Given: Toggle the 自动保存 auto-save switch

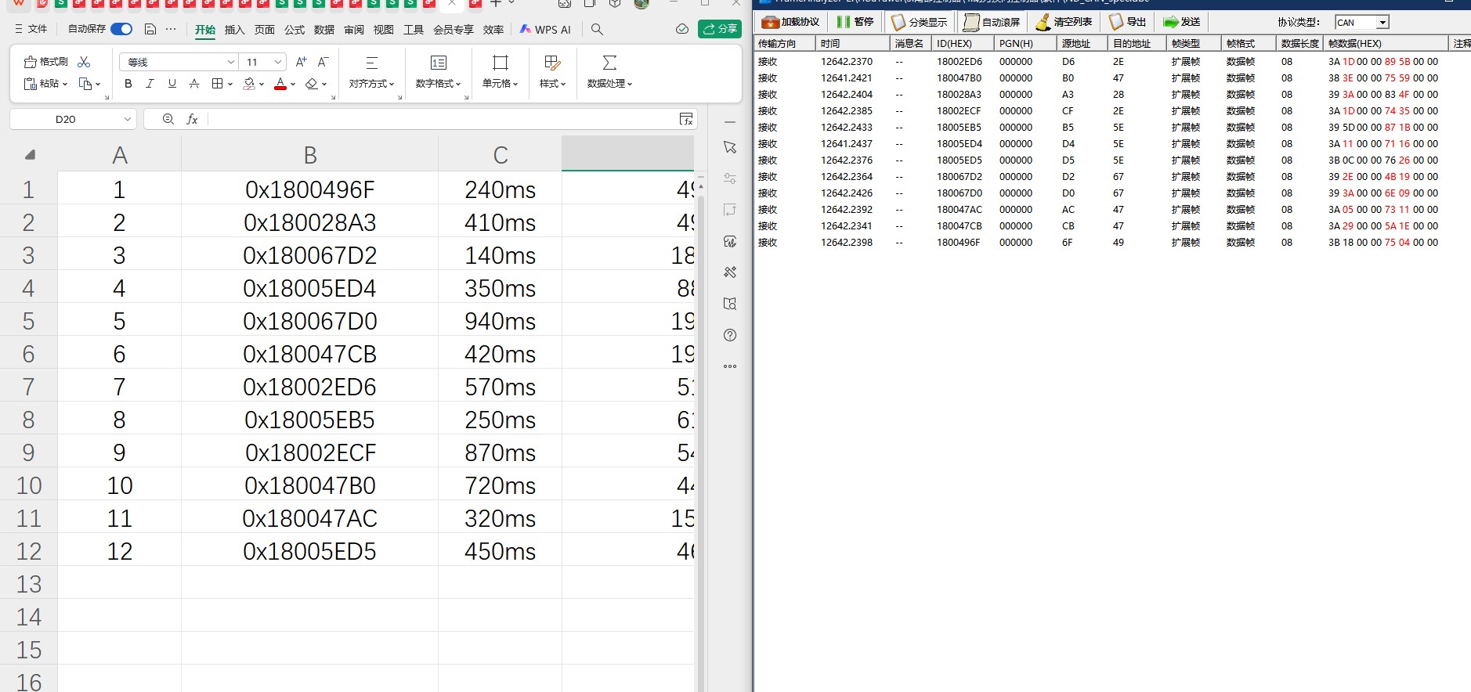Looking at the screenshot, I should tap(121, 29).
